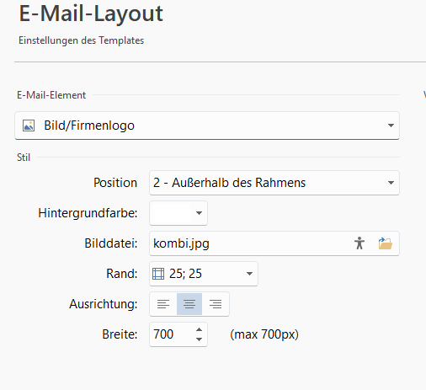Click the kombi.jpg file name field
This screenshot has height=390, width=426.
coord(250,243)
